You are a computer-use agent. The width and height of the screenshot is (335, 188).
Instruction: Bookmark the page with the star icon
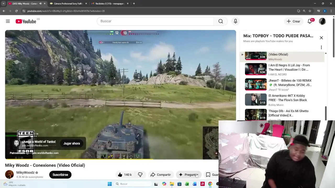(x=310, y=11)
